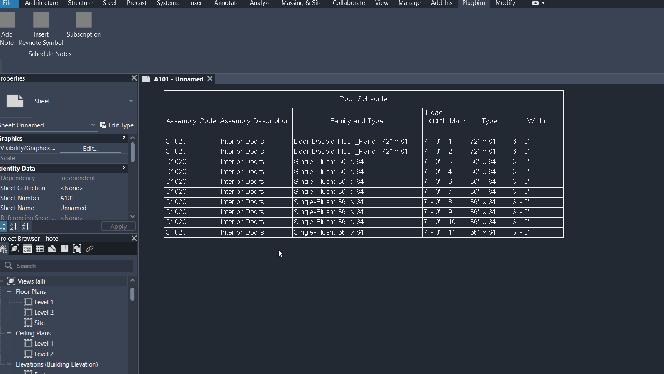The image size is (664, 374).
Task: Open the Sheet: Unnamed instance filter dropdown
Action: coord(93,125)
